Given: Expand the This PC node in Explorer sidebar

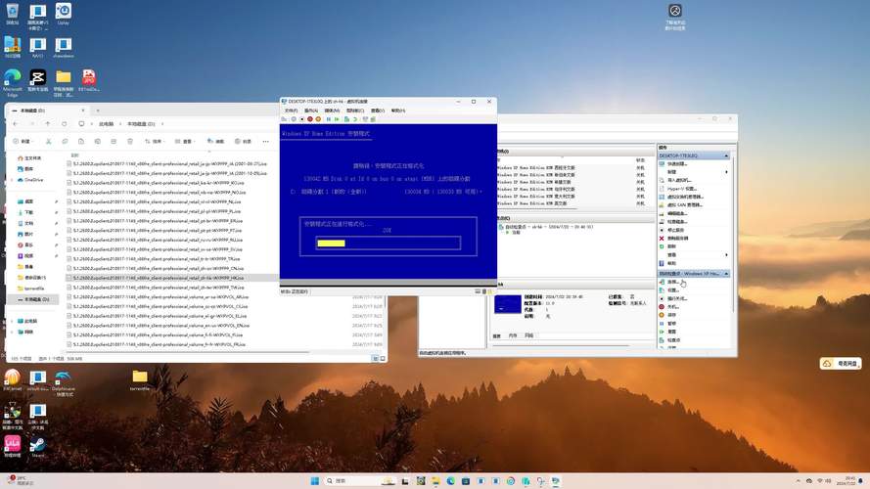Looking at the screenshot, I should (12, 321).
